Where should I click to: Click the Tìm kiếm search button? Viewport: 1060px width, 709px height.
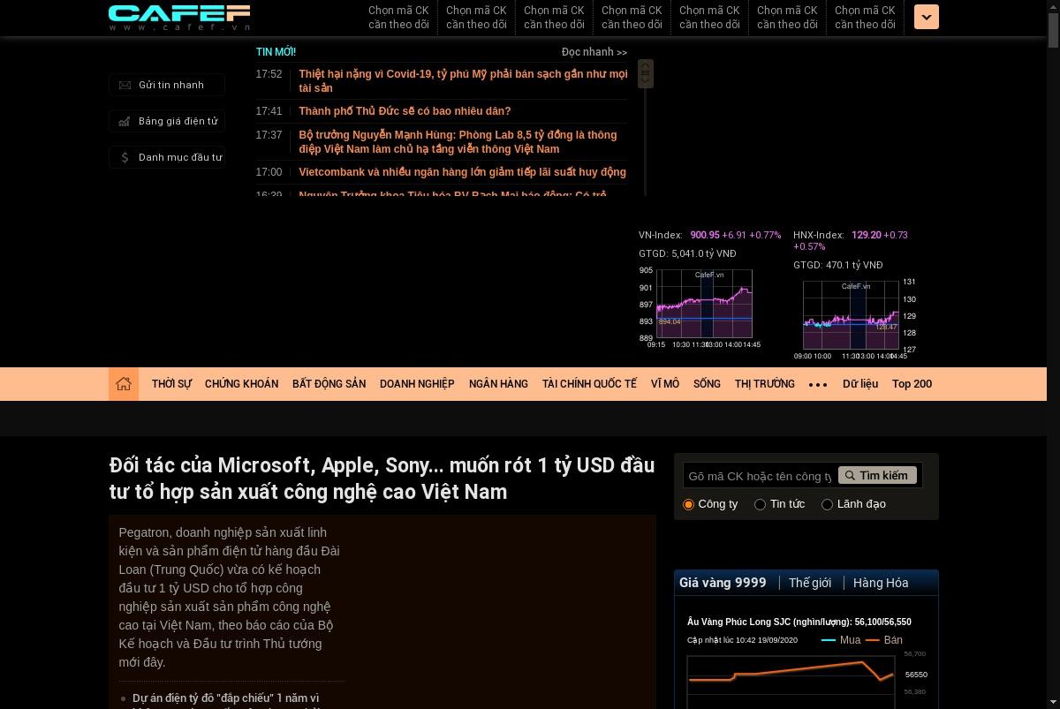[877, 475]
